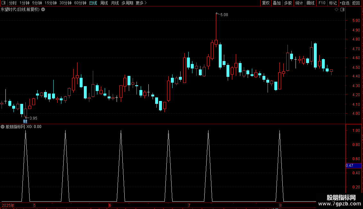Image resolution: width=363 pixels, height=209 pixels.
Task: Select the 日线 daily chart tab
Action: click(x=93, y=3)
